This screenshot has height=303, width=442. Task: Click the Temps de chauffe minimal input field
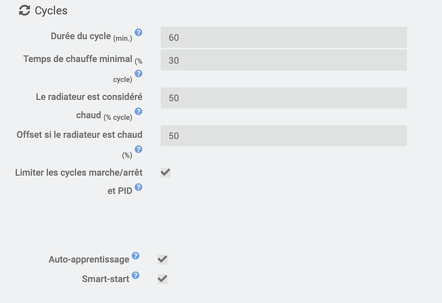[x=283, y=60]
